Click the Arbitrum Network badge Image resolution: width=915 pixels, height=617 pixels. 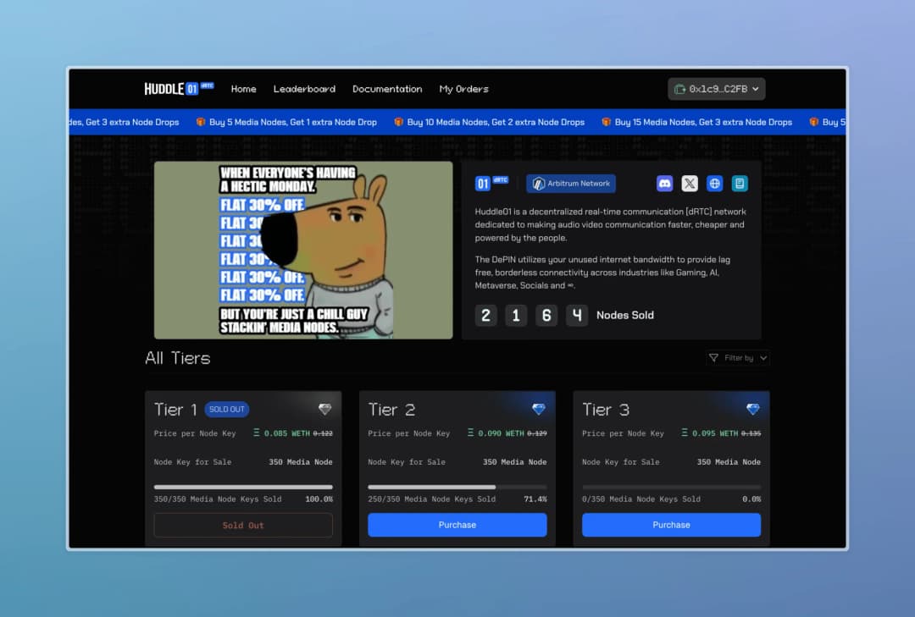[571, 184]
